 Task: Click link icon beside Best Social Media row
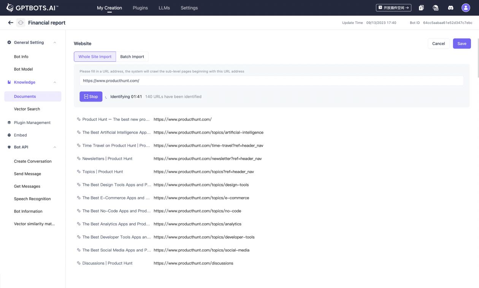[79, 250]
